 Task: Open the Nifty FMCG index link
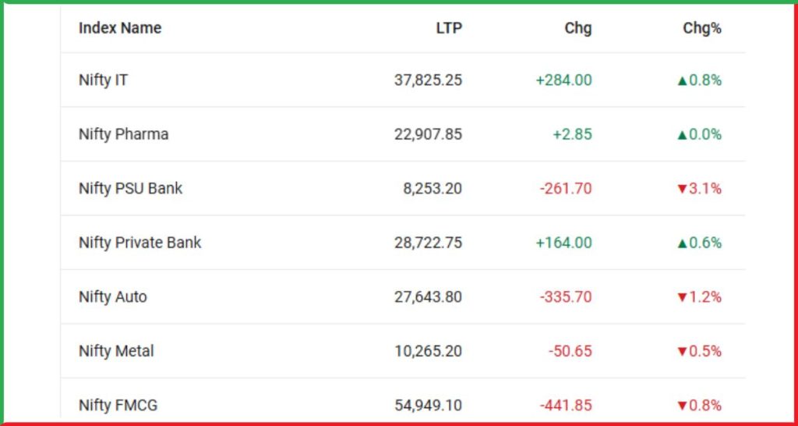[118, 405]
